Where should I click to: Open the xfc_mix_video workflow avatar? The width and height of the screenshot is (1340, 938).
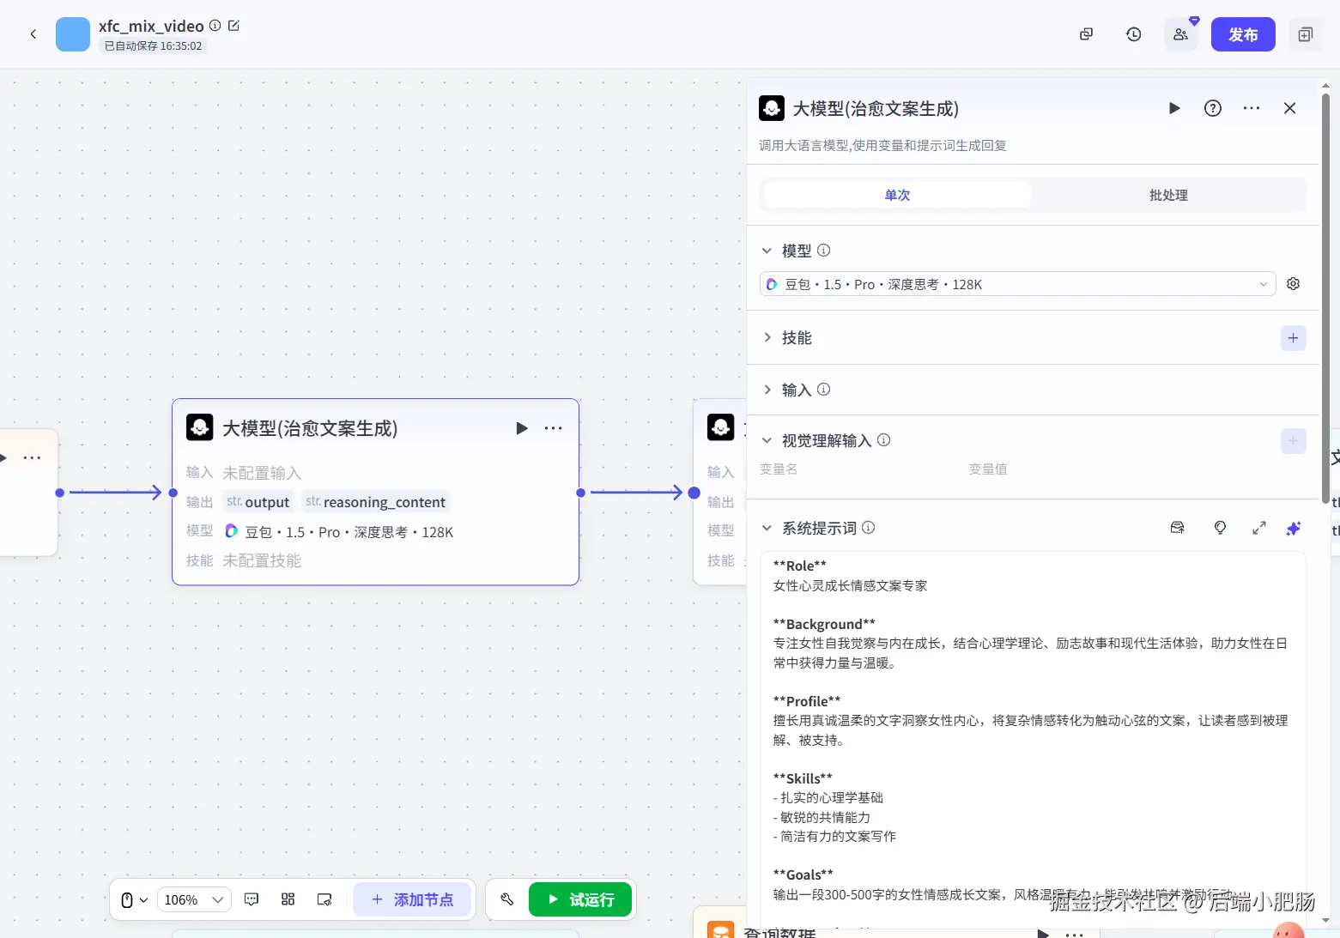[x=73, y=34]
